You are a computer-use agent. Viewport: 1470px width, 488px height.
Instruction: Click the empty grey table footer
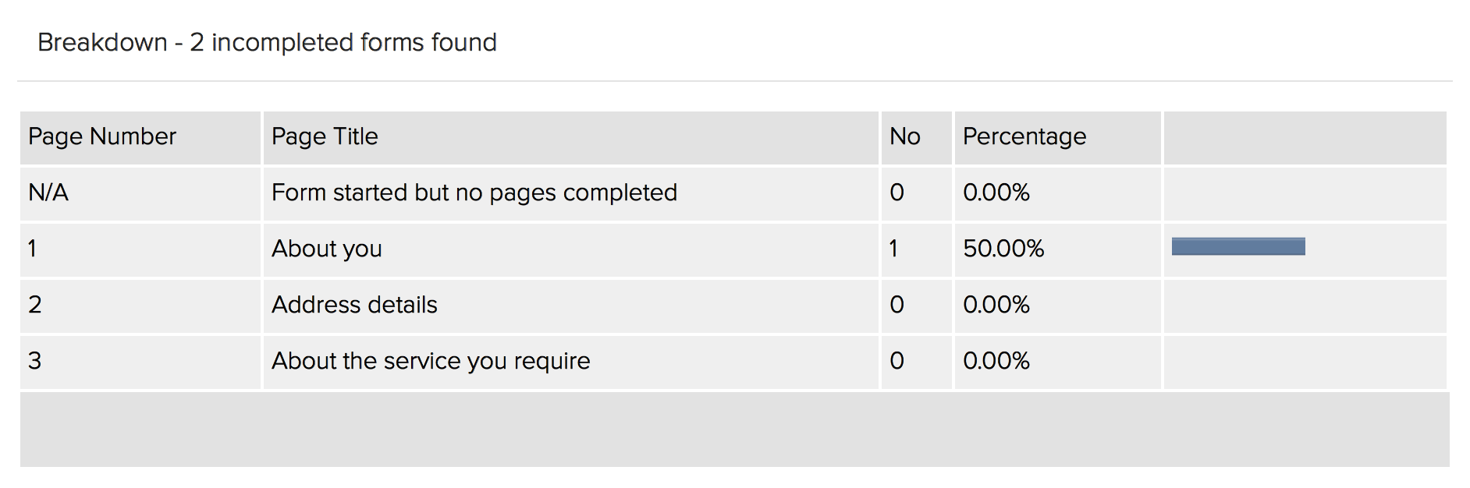(x=734, y=430)
